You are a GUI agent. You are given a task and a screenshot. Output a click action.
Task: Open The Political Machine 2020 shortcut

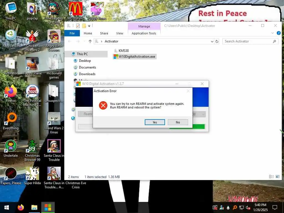32,95
